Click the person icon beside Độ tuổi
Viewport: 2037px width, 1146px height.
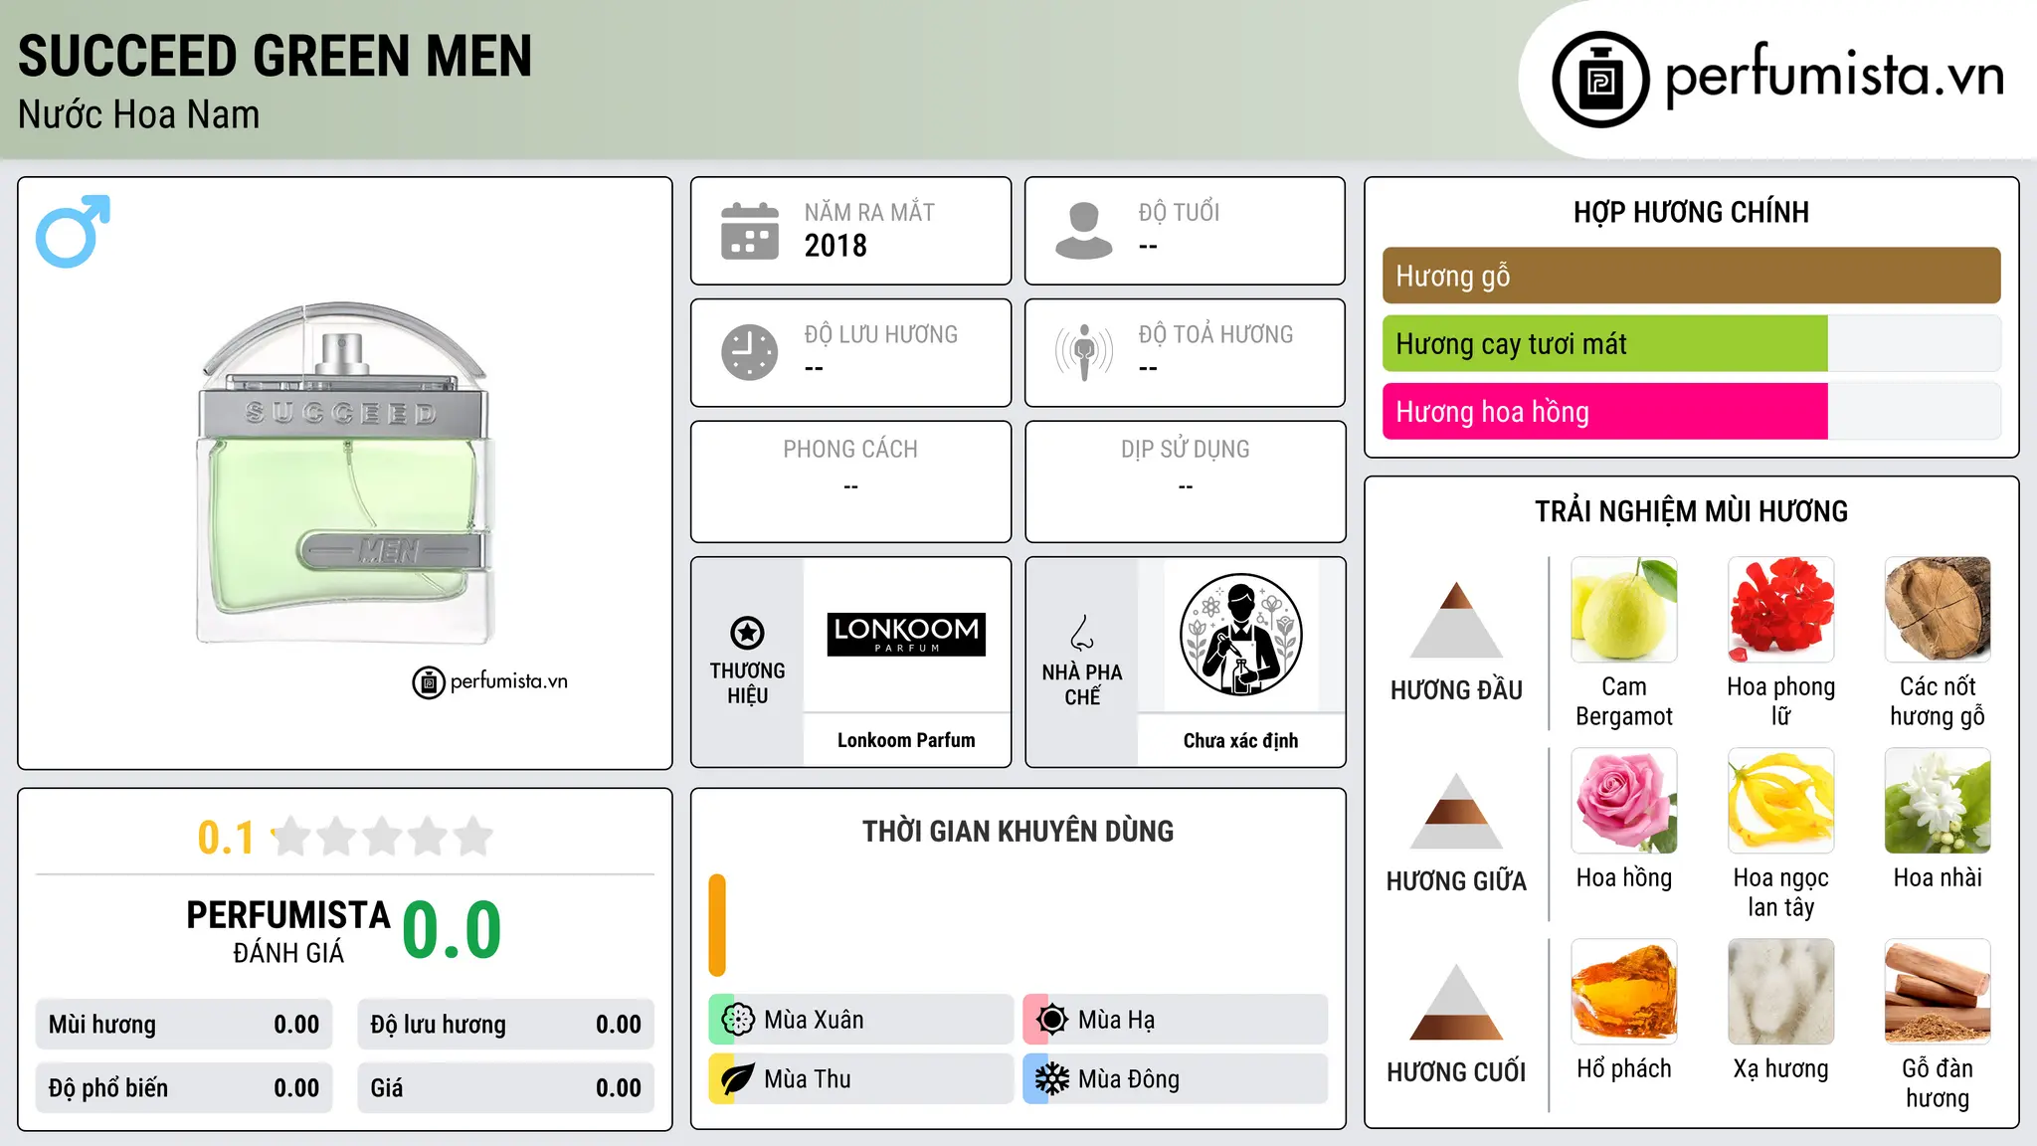click(x=1083, y=231)
